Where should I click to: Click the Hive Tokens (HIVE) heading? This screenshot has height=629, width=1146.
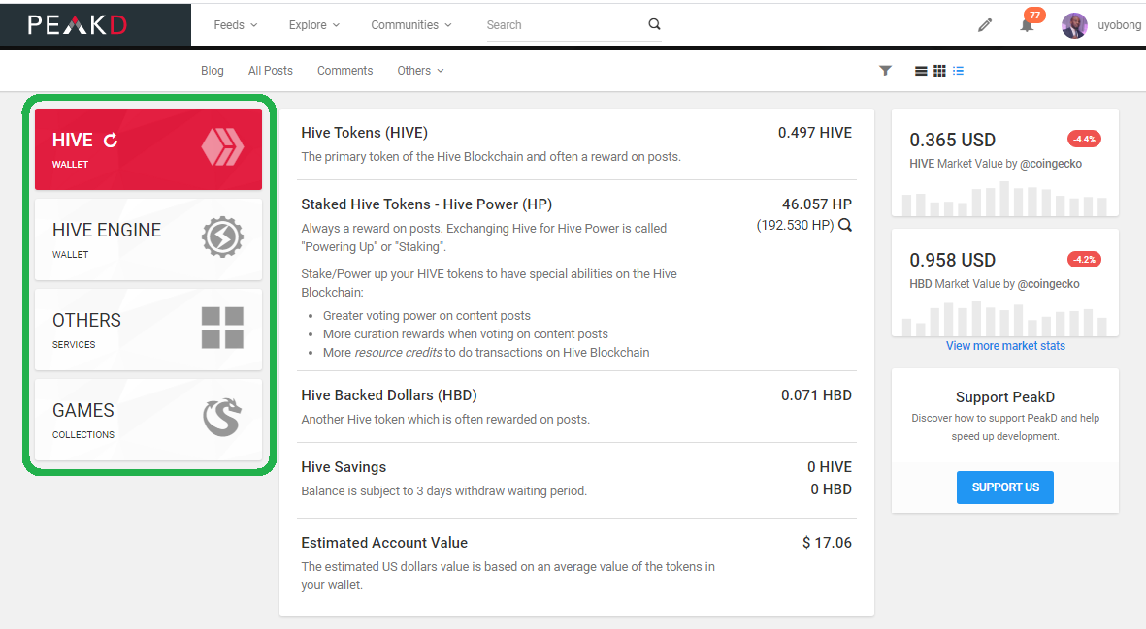(364, 133)
